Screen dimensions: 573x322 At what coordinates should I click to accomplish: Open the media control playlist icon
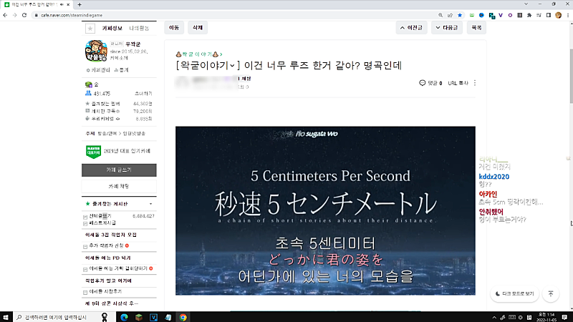point(539,15)
